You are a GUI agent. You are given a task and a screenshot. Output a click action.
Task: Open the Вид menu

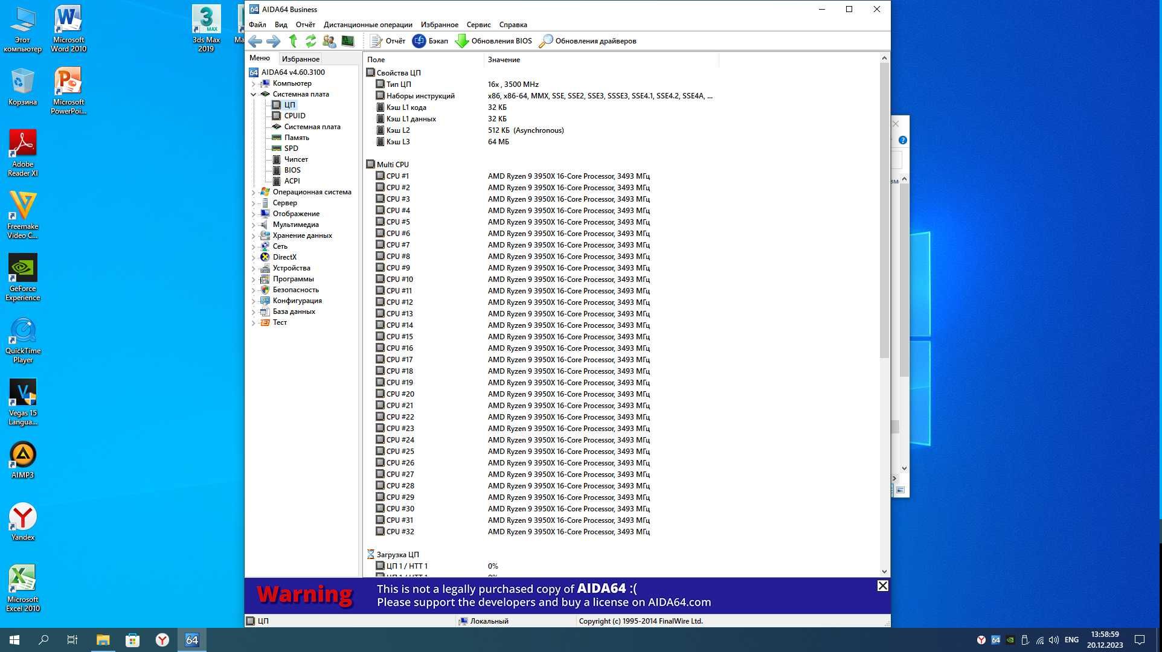[281, 25]
